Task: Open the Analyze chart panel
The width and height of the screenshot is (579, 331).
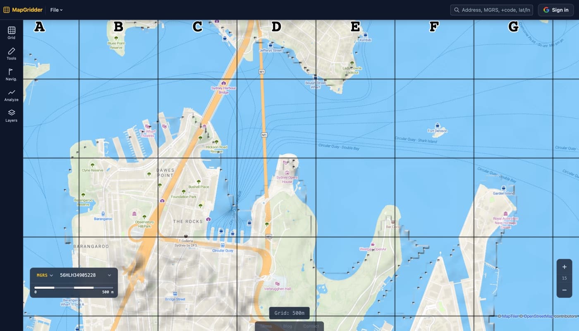Action: pyautogui.click(x=11, y=95)
